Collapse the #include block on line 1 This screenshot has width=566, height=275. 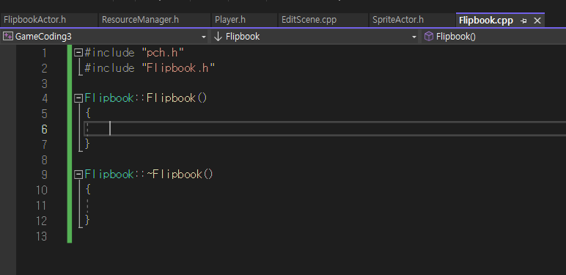(78, 53)
